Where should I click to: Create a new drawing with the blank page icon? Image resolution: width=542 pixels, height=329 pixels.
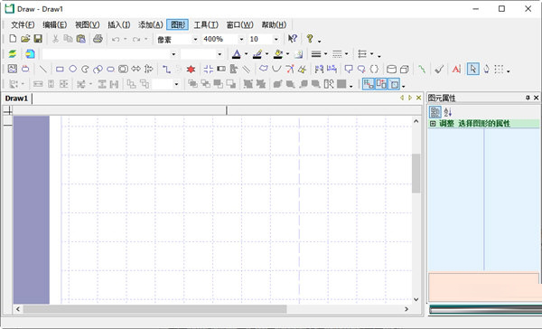pyautogui.click(x=13, y=39)
